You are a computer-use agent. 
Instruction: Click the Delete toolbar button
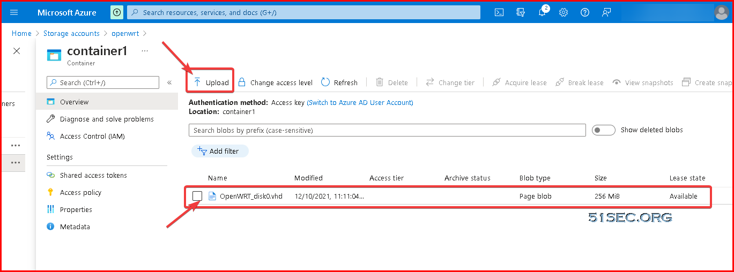(392, 82)
